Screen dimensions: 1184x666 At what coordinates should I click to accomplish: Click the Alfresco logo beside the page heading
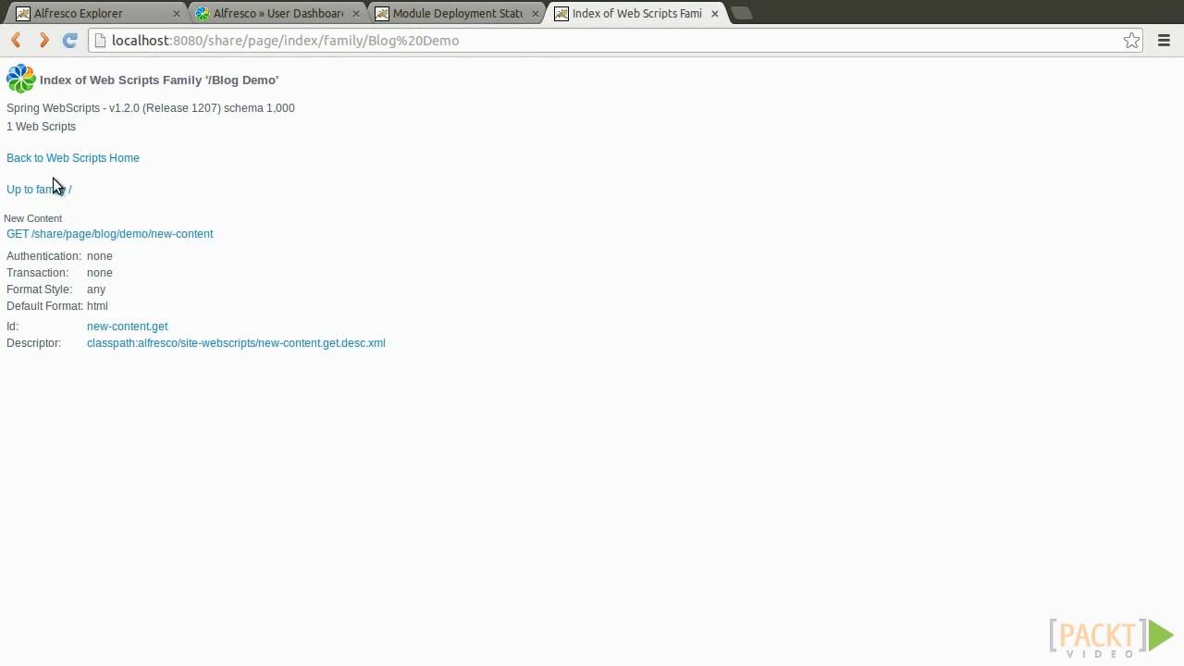pos(20,80)
